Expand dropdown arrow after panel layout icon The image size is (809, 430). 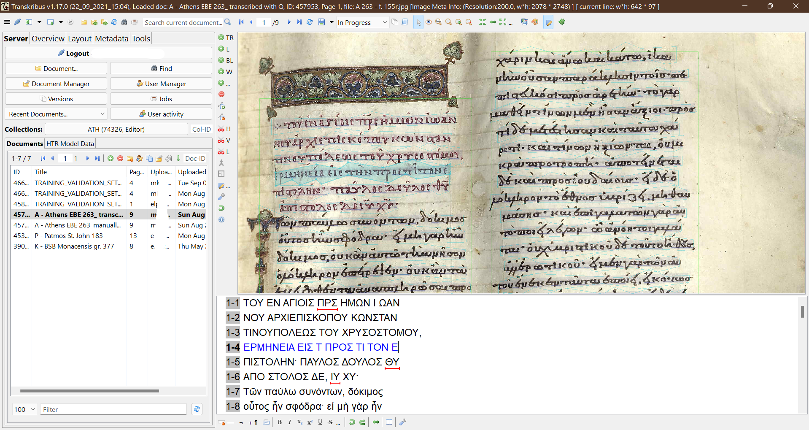39,22
